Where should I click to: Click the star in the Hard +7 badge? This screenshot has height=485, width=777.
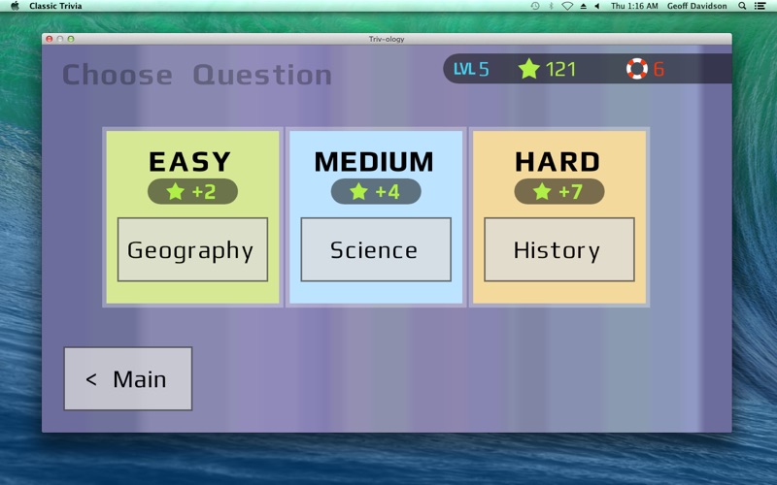pos(542,192)
